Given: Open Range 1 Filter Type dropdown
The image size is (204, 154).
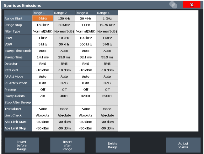Looking at the screenshot, I should pyautogui.click(x=43, y=31).
